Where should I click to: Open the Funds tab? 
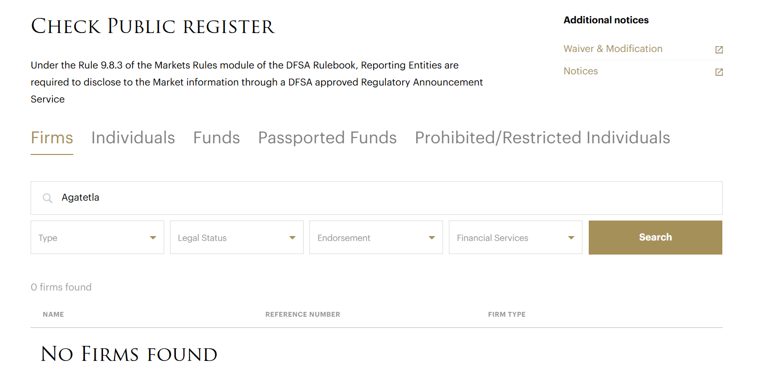217,138
